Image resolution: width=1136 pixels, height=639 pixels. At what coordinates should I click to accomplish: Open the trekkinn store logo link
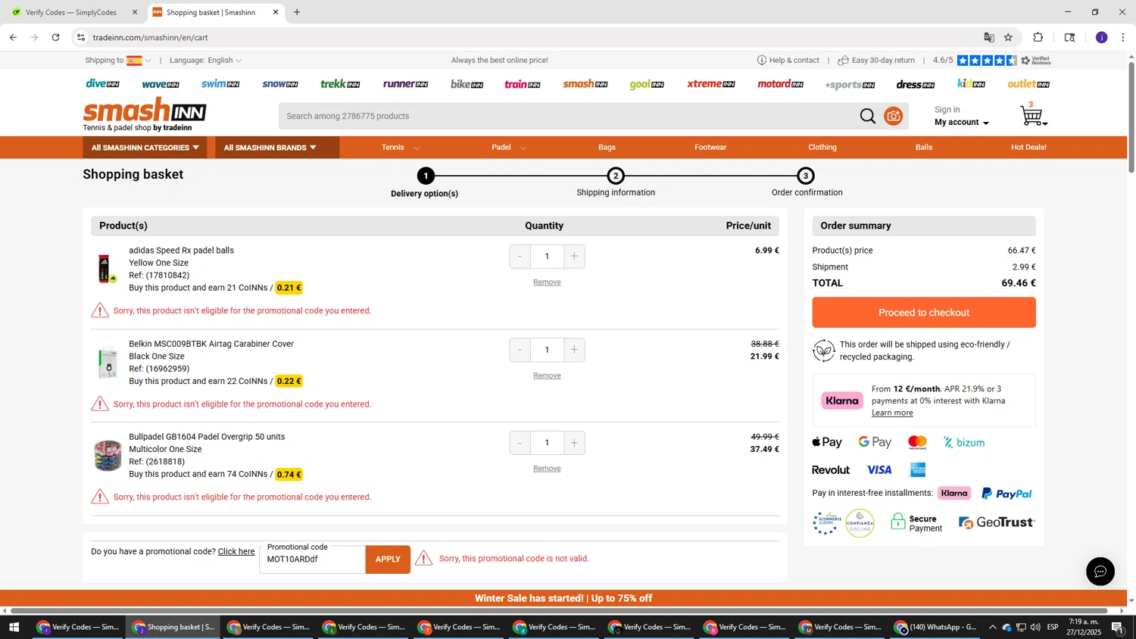coord(340,84)
